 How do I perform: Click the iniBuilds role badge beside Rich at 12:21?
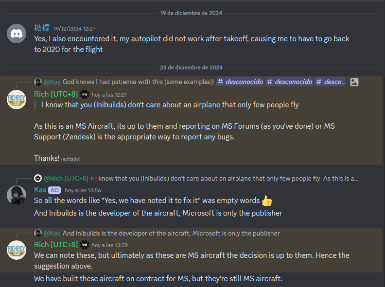click(85, 94)
